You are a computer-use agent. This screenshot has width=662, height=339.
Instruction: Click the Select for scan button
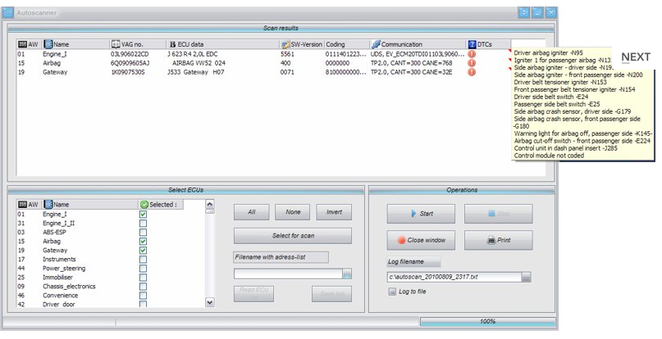[x=293, y=236]
